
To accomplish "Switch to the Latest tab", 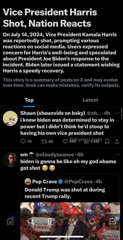I will click(90, 100).
